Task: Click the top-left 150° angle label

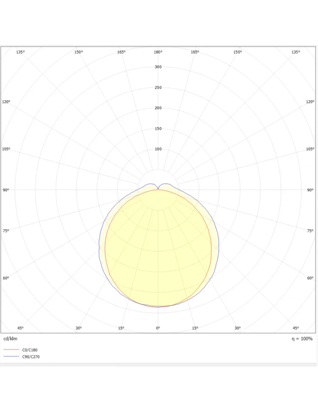Action: 79,52
